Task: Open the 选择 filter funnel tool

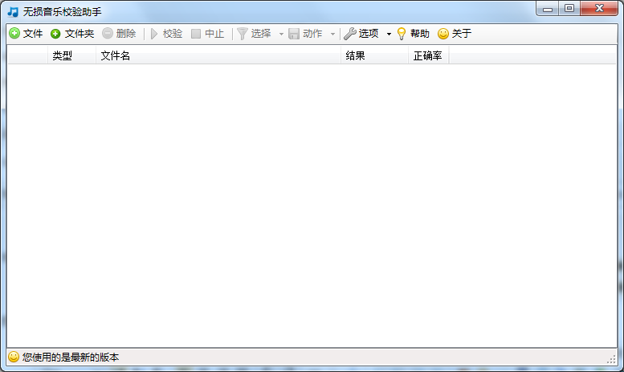Action: coord(243,34)
